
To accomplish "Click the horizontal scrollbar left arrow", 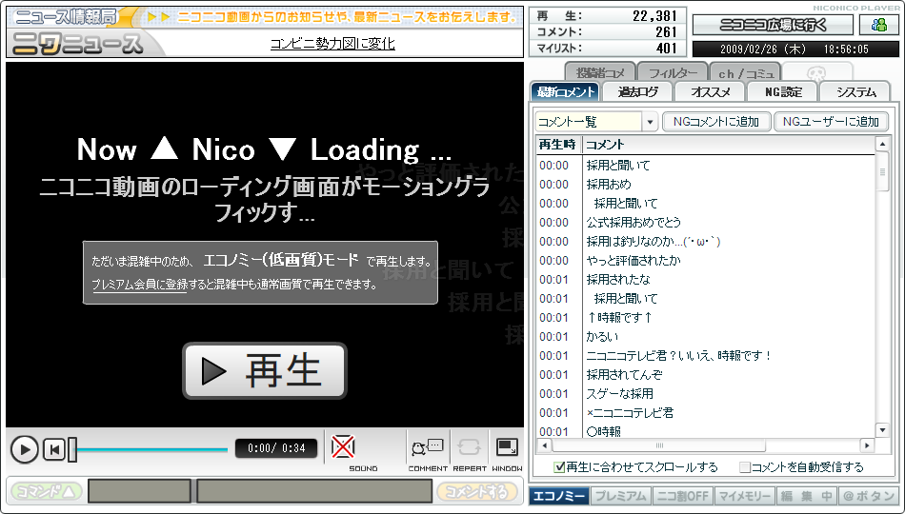I will pos(544,445).
